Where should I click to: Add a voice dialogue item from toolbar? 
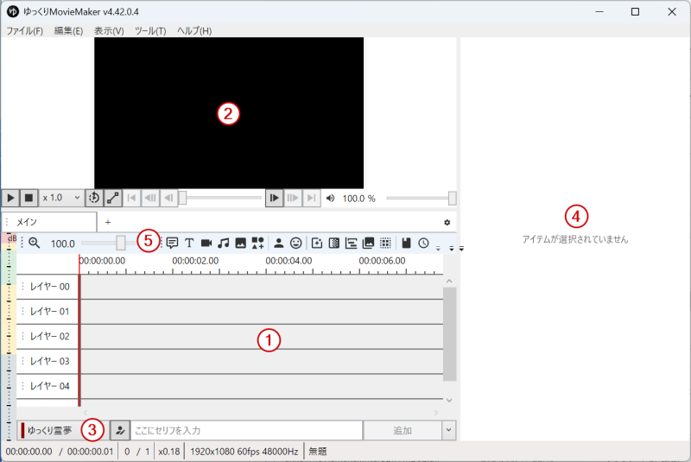coord(172,244)
